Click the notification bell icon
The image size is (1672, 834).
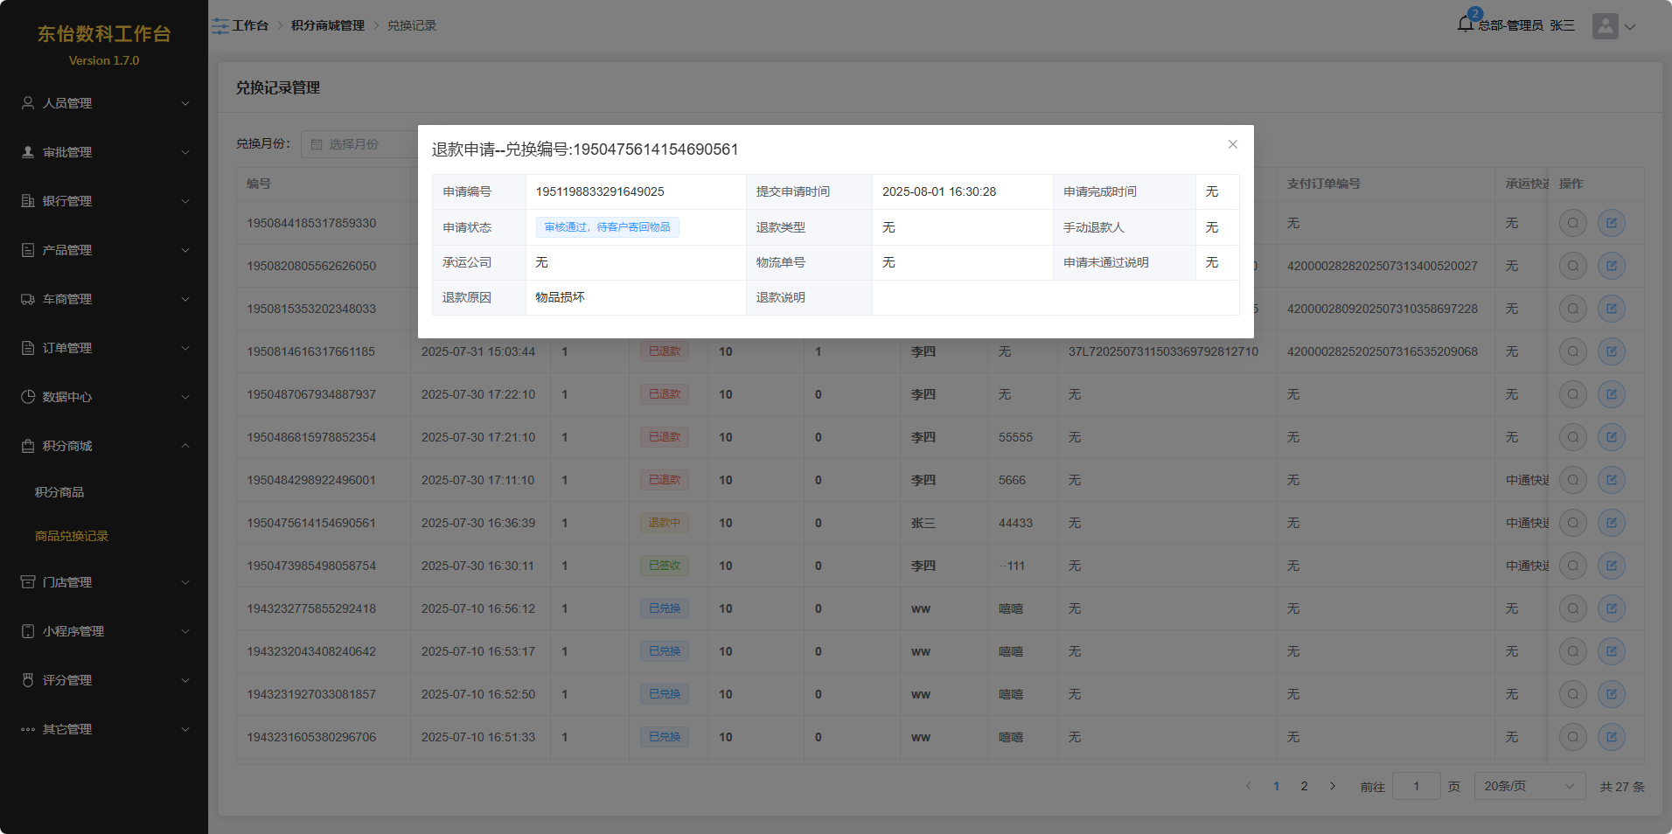(x=1466, y=24)
